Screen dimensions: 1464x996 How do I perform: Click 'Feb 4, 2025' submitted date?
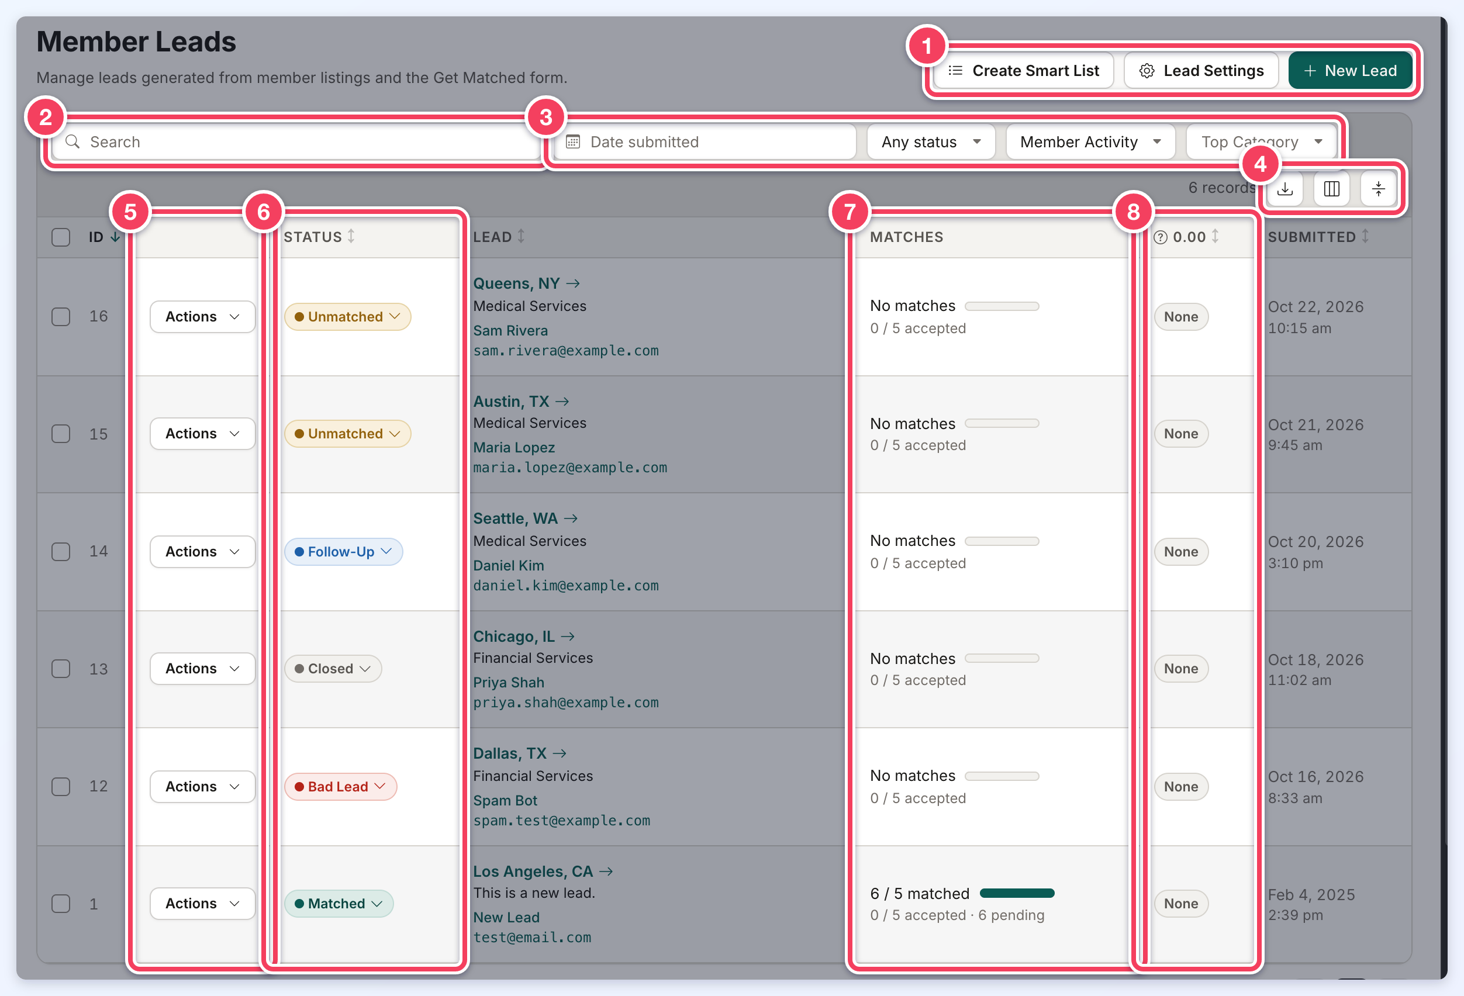click(x=1311, y=895)
